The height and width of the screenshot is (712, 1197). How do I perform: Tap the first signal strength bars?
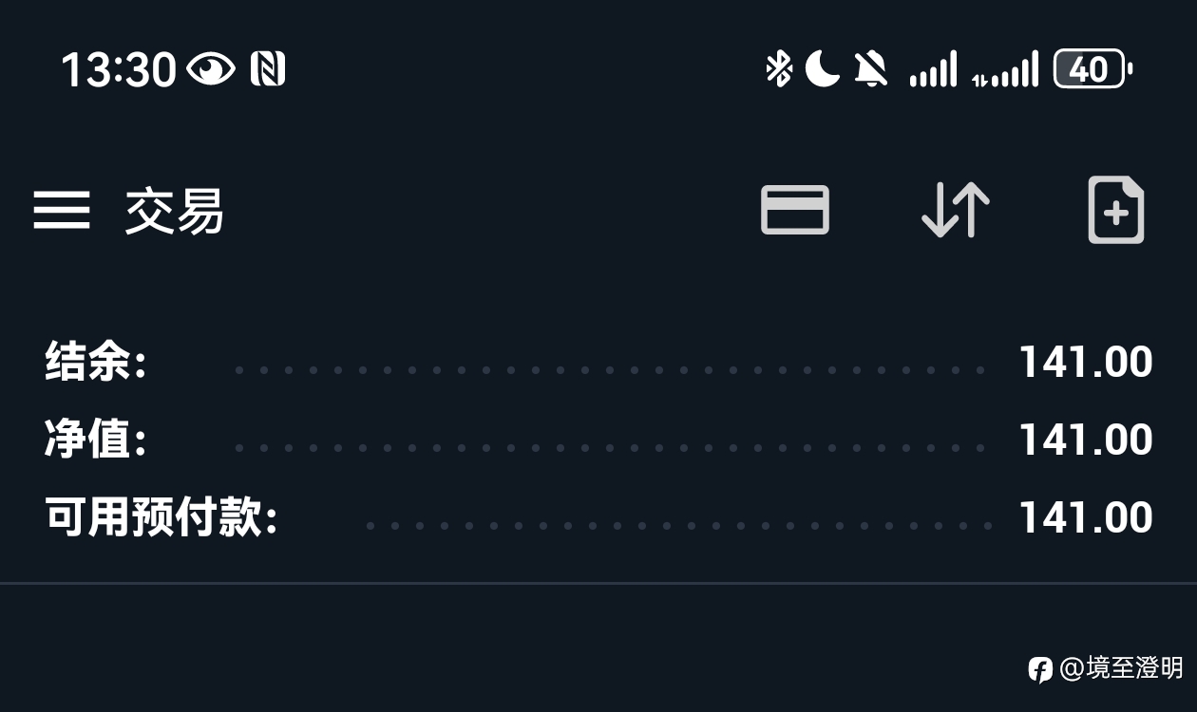point(933,70)
